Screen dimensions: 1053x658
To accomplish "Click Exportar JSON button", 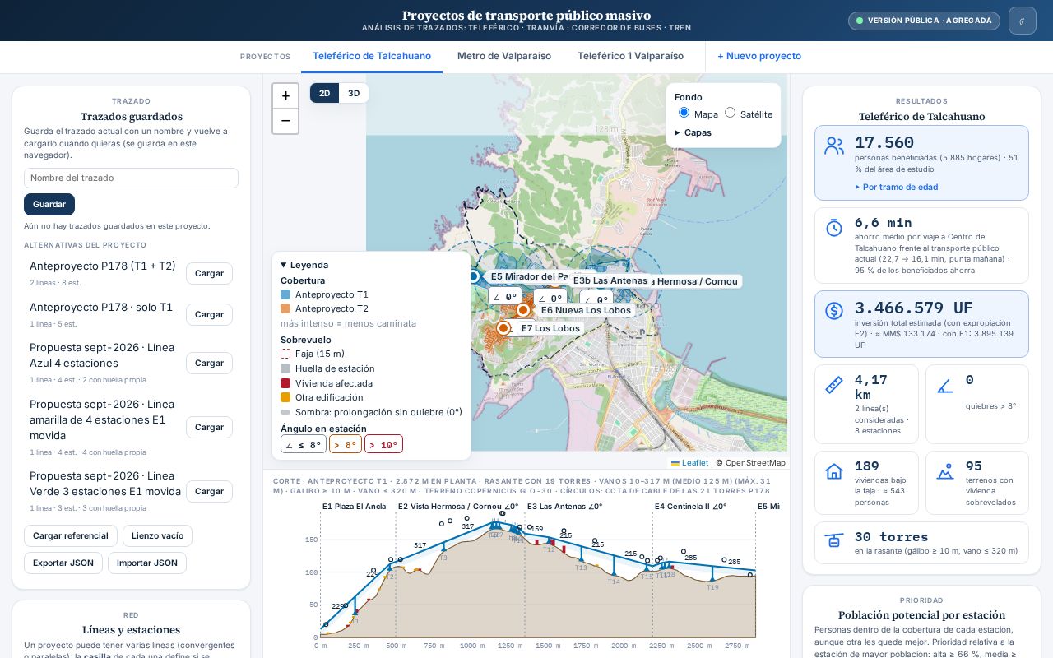I will pyautogui.click(x=63, y=563).
